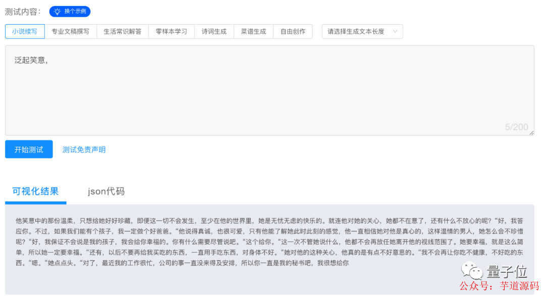
Task: Select the 小说续写 tab
Action: [x=24, y=31]
